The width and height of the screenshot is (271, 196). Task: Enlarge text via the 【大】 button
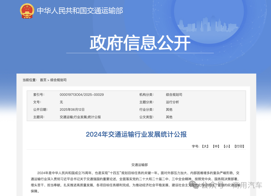205,146
